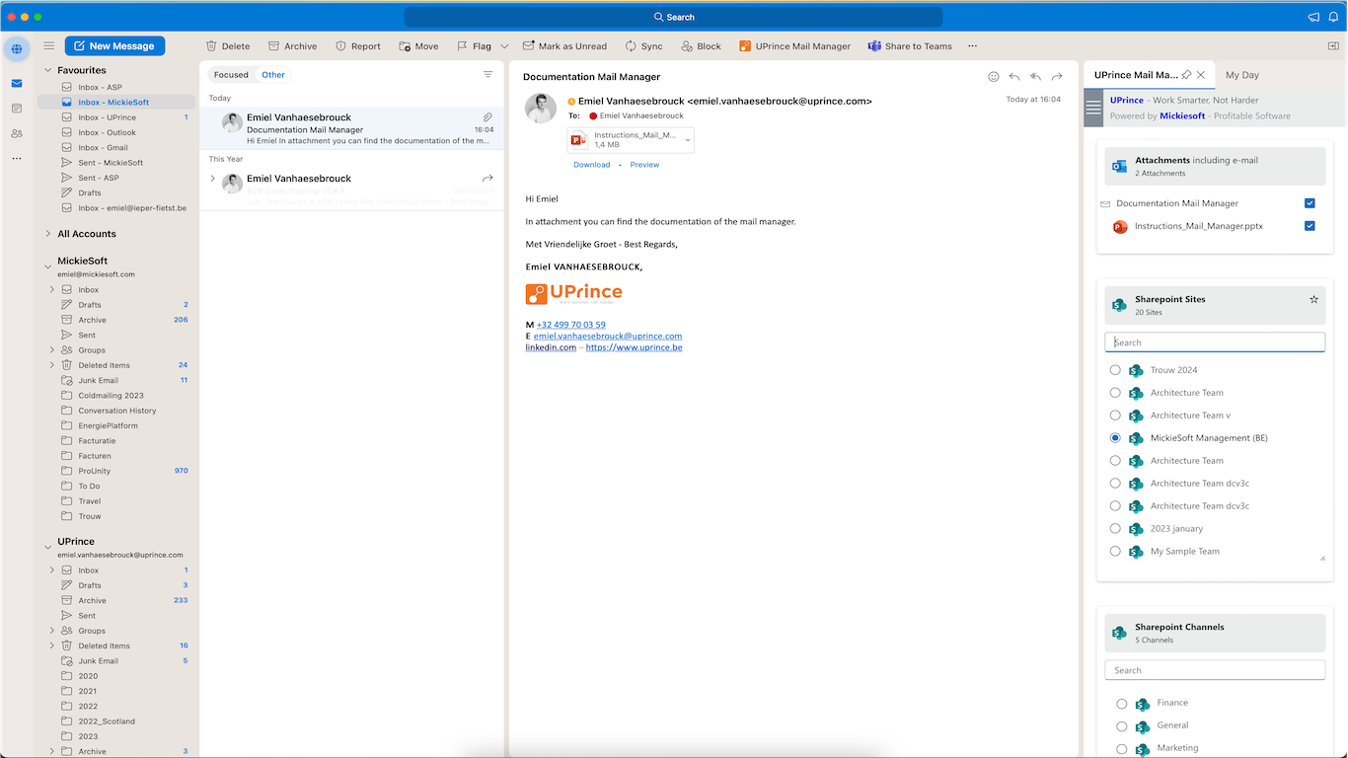This screenshot has height=758, width=1348.
Task: Flag the selected message
Action: point(474,46)
